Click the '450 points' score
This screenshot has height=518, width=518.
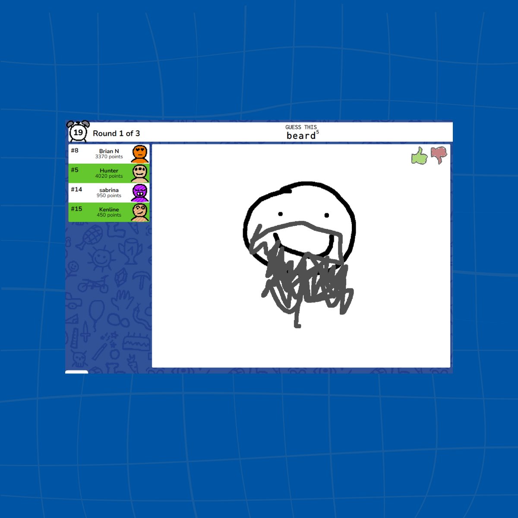point(109,215)
